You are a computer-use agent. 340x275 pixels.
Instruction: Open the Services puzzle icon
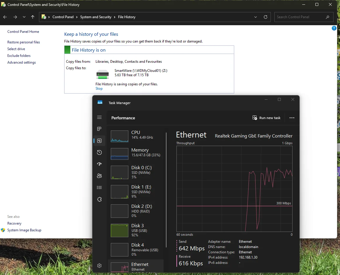tap(99, 199)
